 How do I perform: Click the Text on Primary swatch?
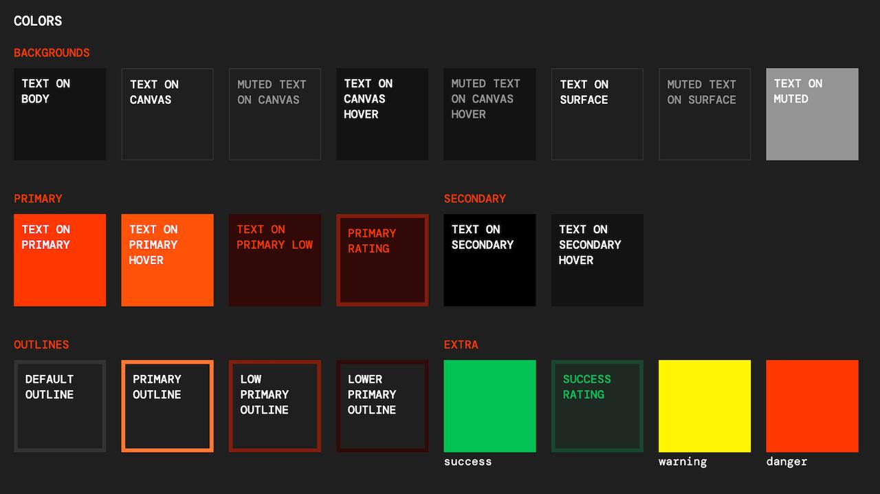pos(60,260)
